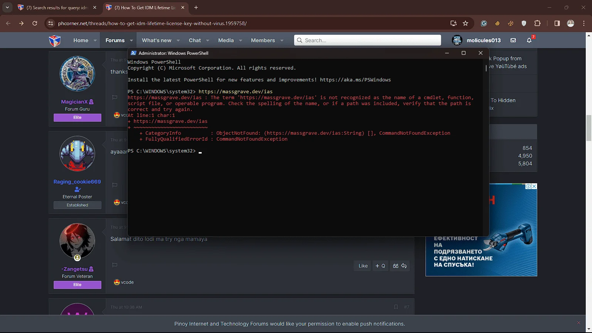Viewport: 592px width, 333px height.
Task: Dismiss the push notification permission banner
Action: (579, 323)
